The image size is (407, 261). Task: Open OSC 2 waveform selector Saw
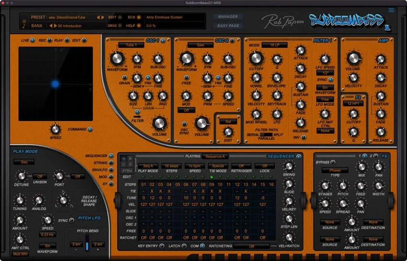(200, 45)
